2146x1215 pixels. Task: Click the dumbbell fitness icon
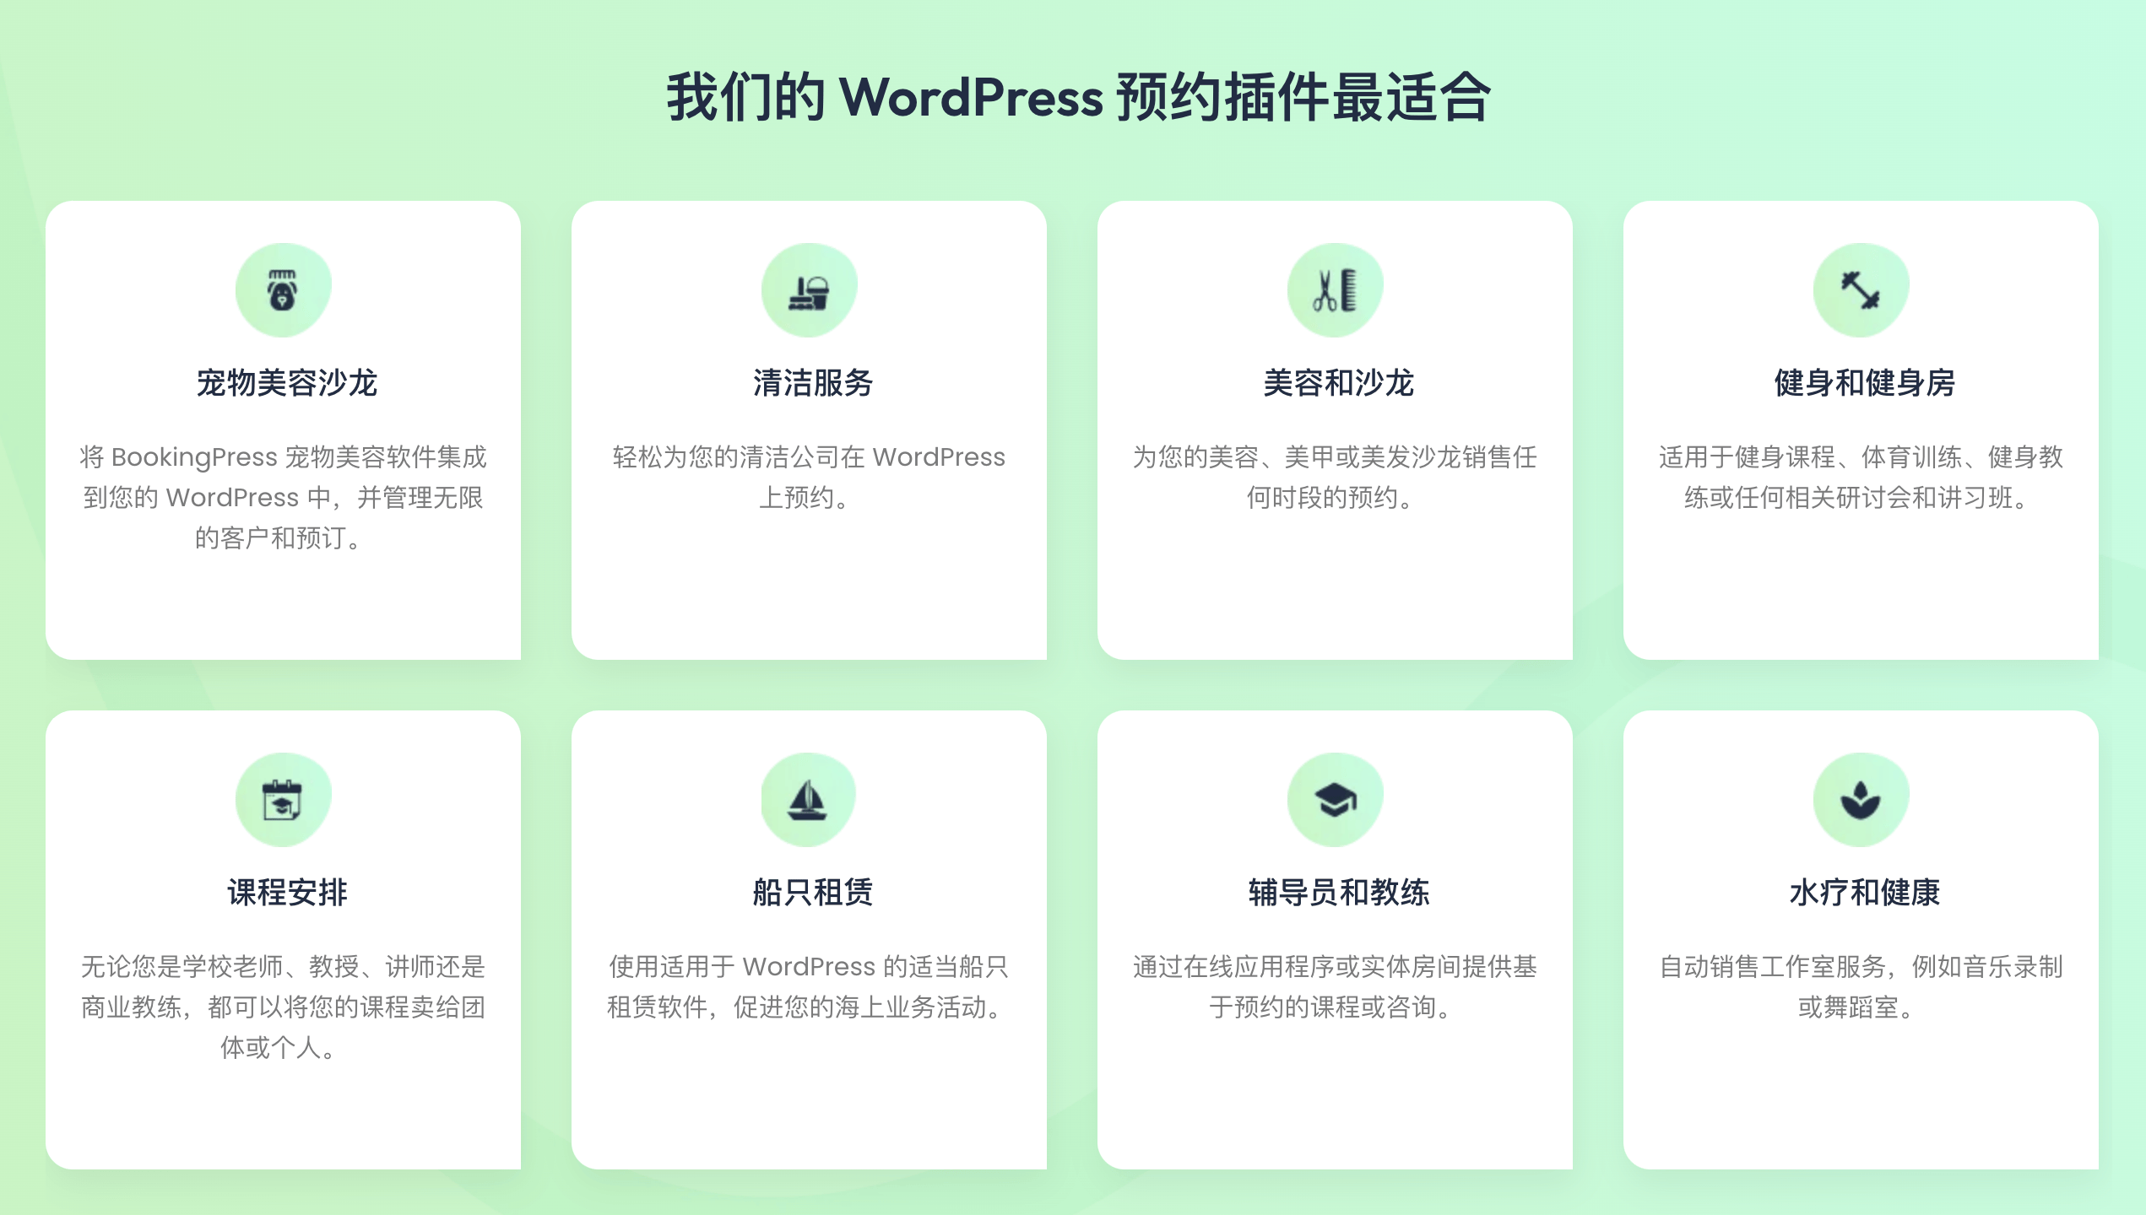(x=1861, y=290)
